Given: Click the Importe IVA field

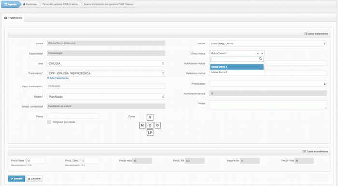Looking at the screenshot, I should (250, 161).
